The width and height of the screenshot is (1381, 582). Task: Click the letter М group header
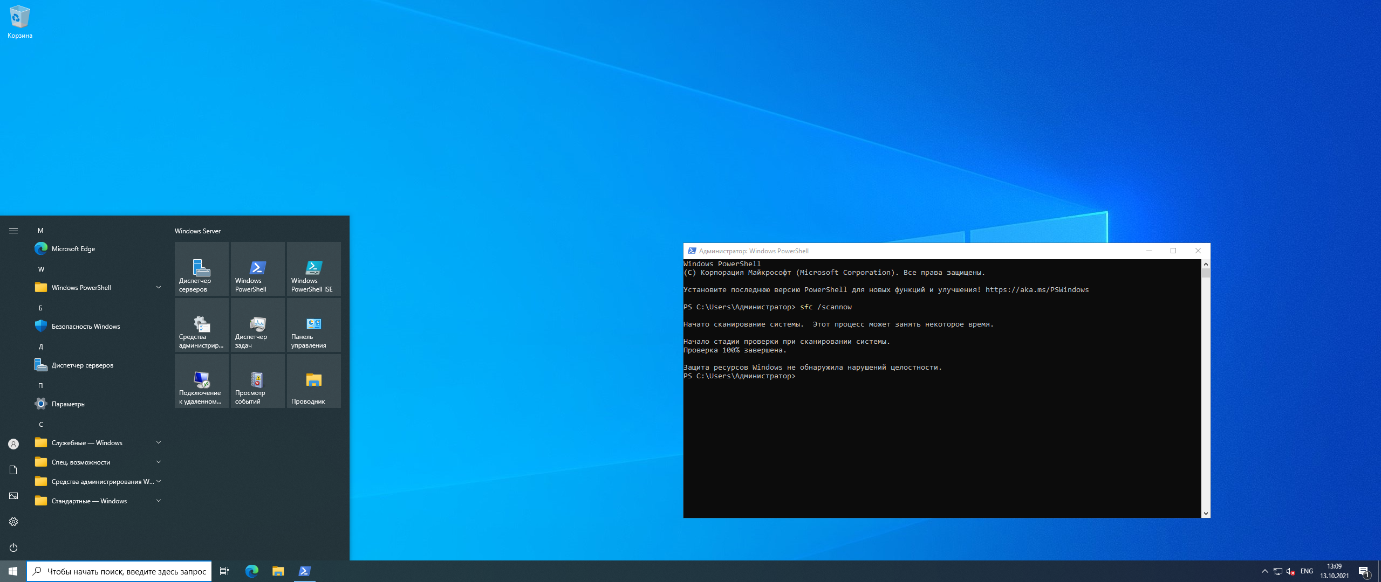pos(40,231)
